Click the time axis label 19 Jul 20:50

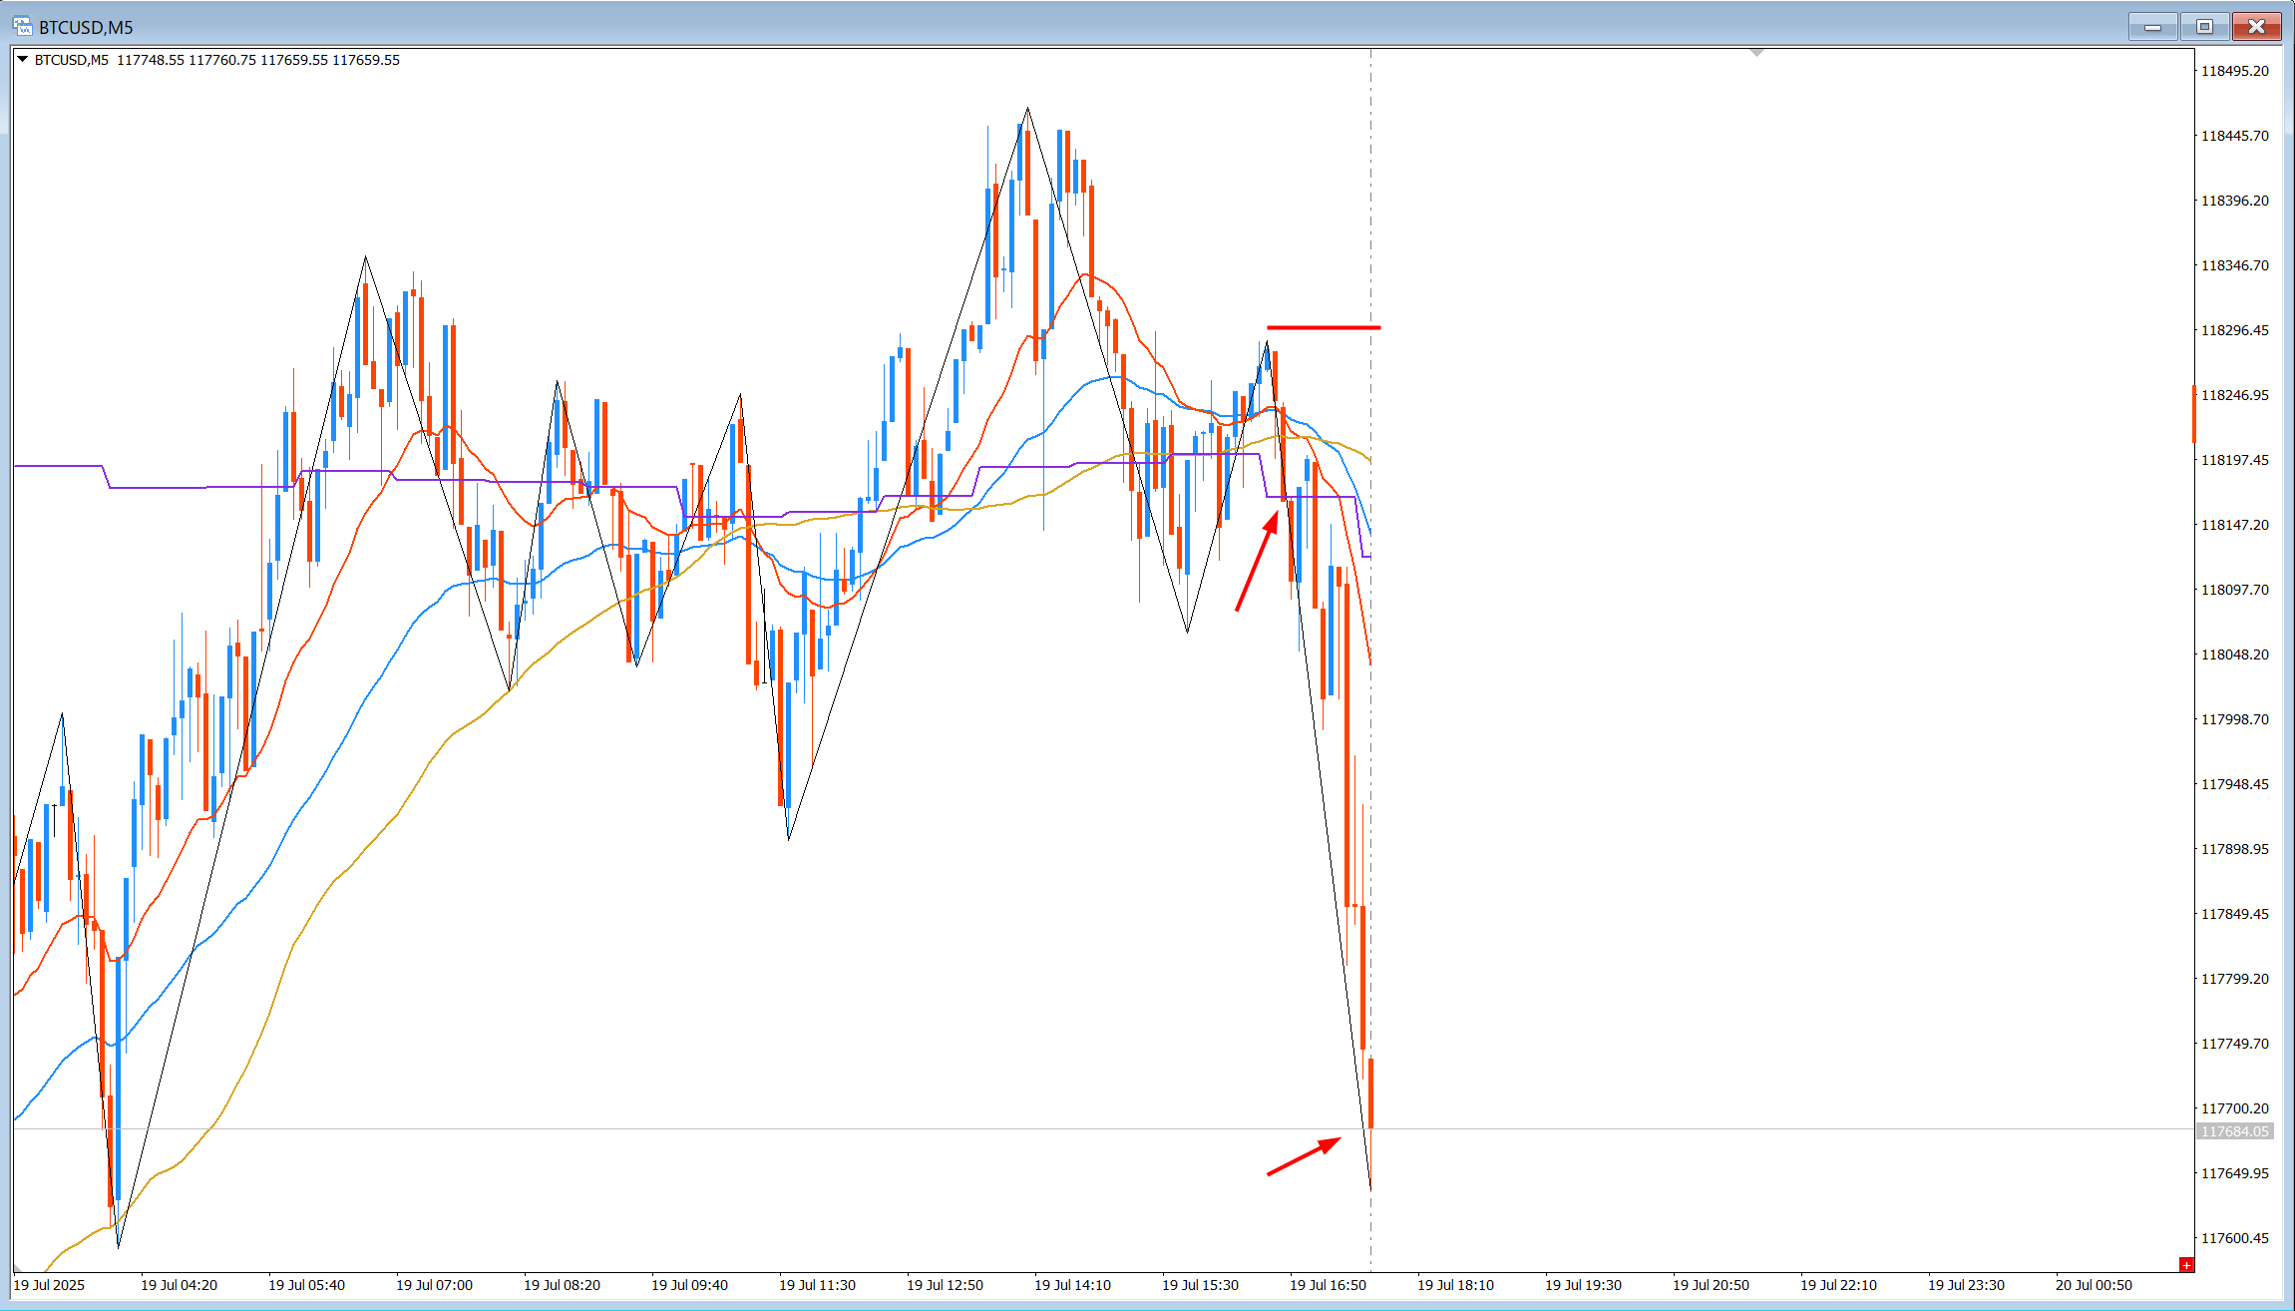click(1711, 1285)
